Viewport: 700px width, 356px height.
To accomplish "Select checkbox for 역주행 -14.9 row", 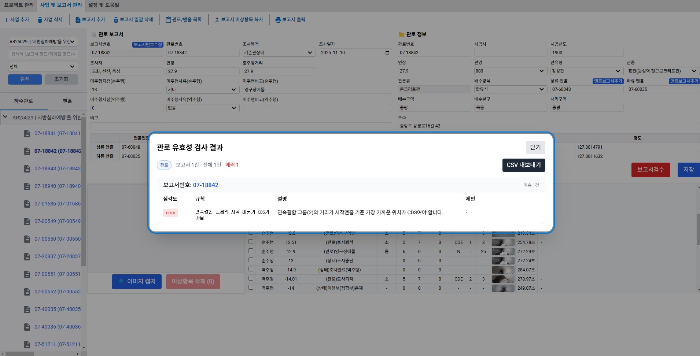I will (251, 269).
